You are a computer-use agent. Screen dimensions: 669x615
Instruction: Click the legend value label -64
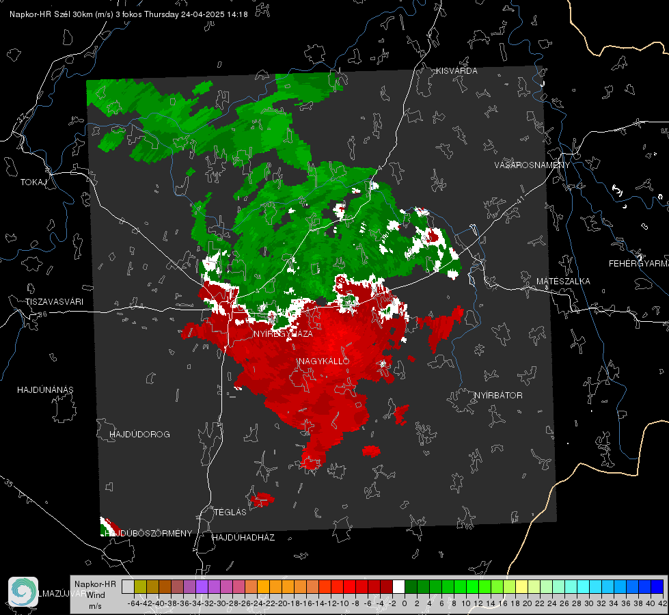(133, 603)
